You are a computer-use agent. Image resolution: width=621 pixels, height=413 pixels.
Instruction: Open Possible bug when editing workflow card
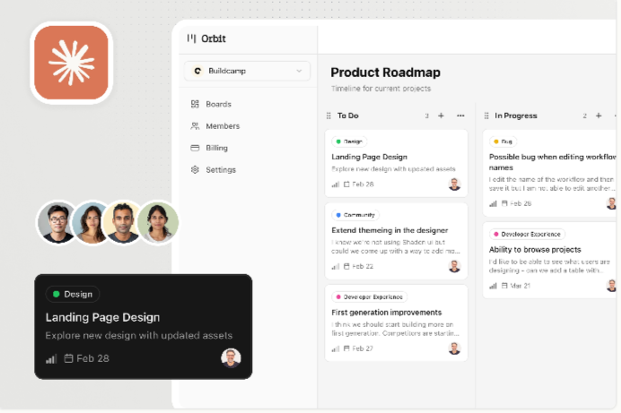pyautogui.click(x=550, y=173)
